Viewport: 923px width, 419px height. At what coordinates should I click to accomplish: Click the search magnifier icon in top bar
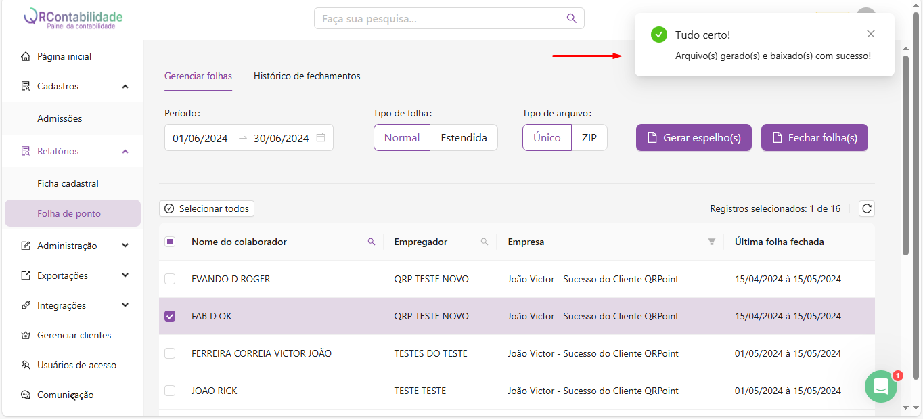pyautogui.click(x=572, y=18)
